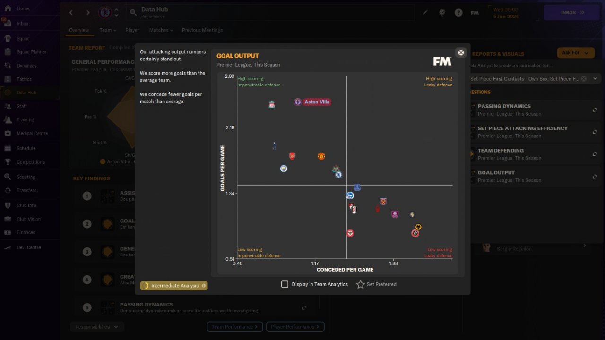Select the Aston Villa badge on the chart
605x340 pixels.
coord(298,102)
